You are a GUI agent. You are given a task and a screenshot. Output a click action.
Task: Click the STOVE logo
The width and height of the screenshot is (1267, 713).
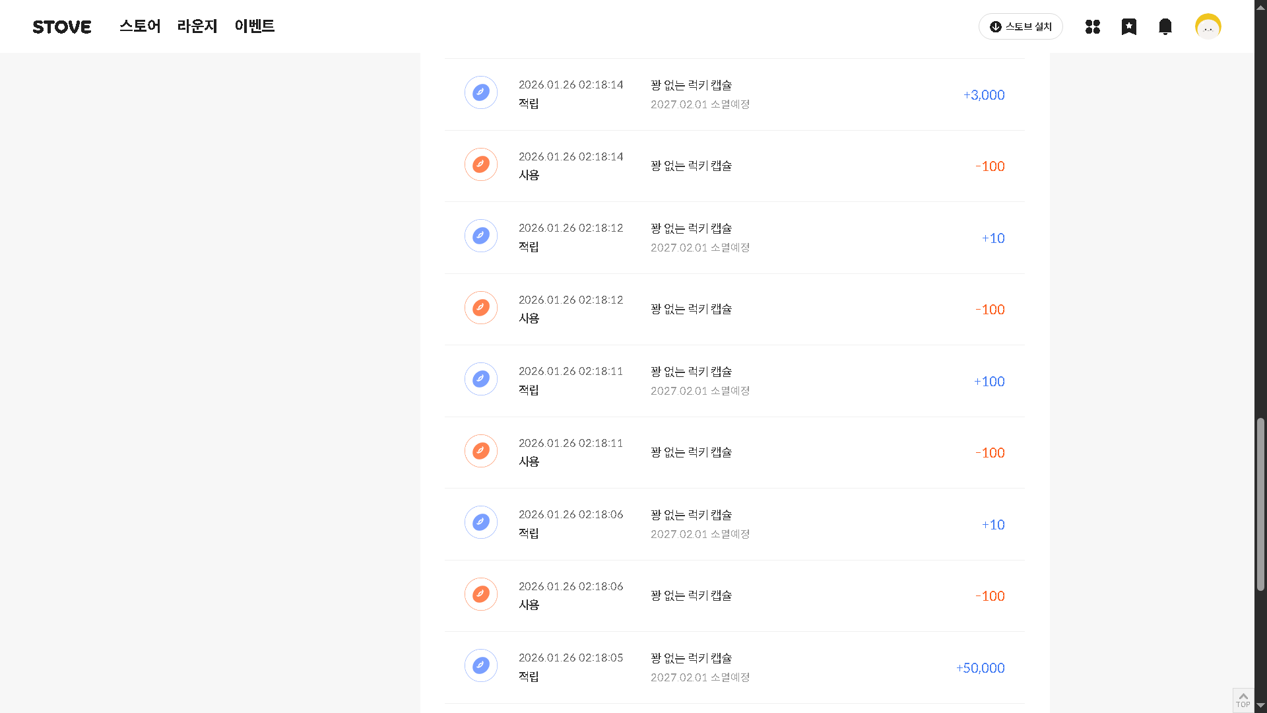62,27
